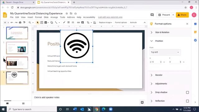
Task: Open the line tool dropdown arrow
Action: (59, 23)
